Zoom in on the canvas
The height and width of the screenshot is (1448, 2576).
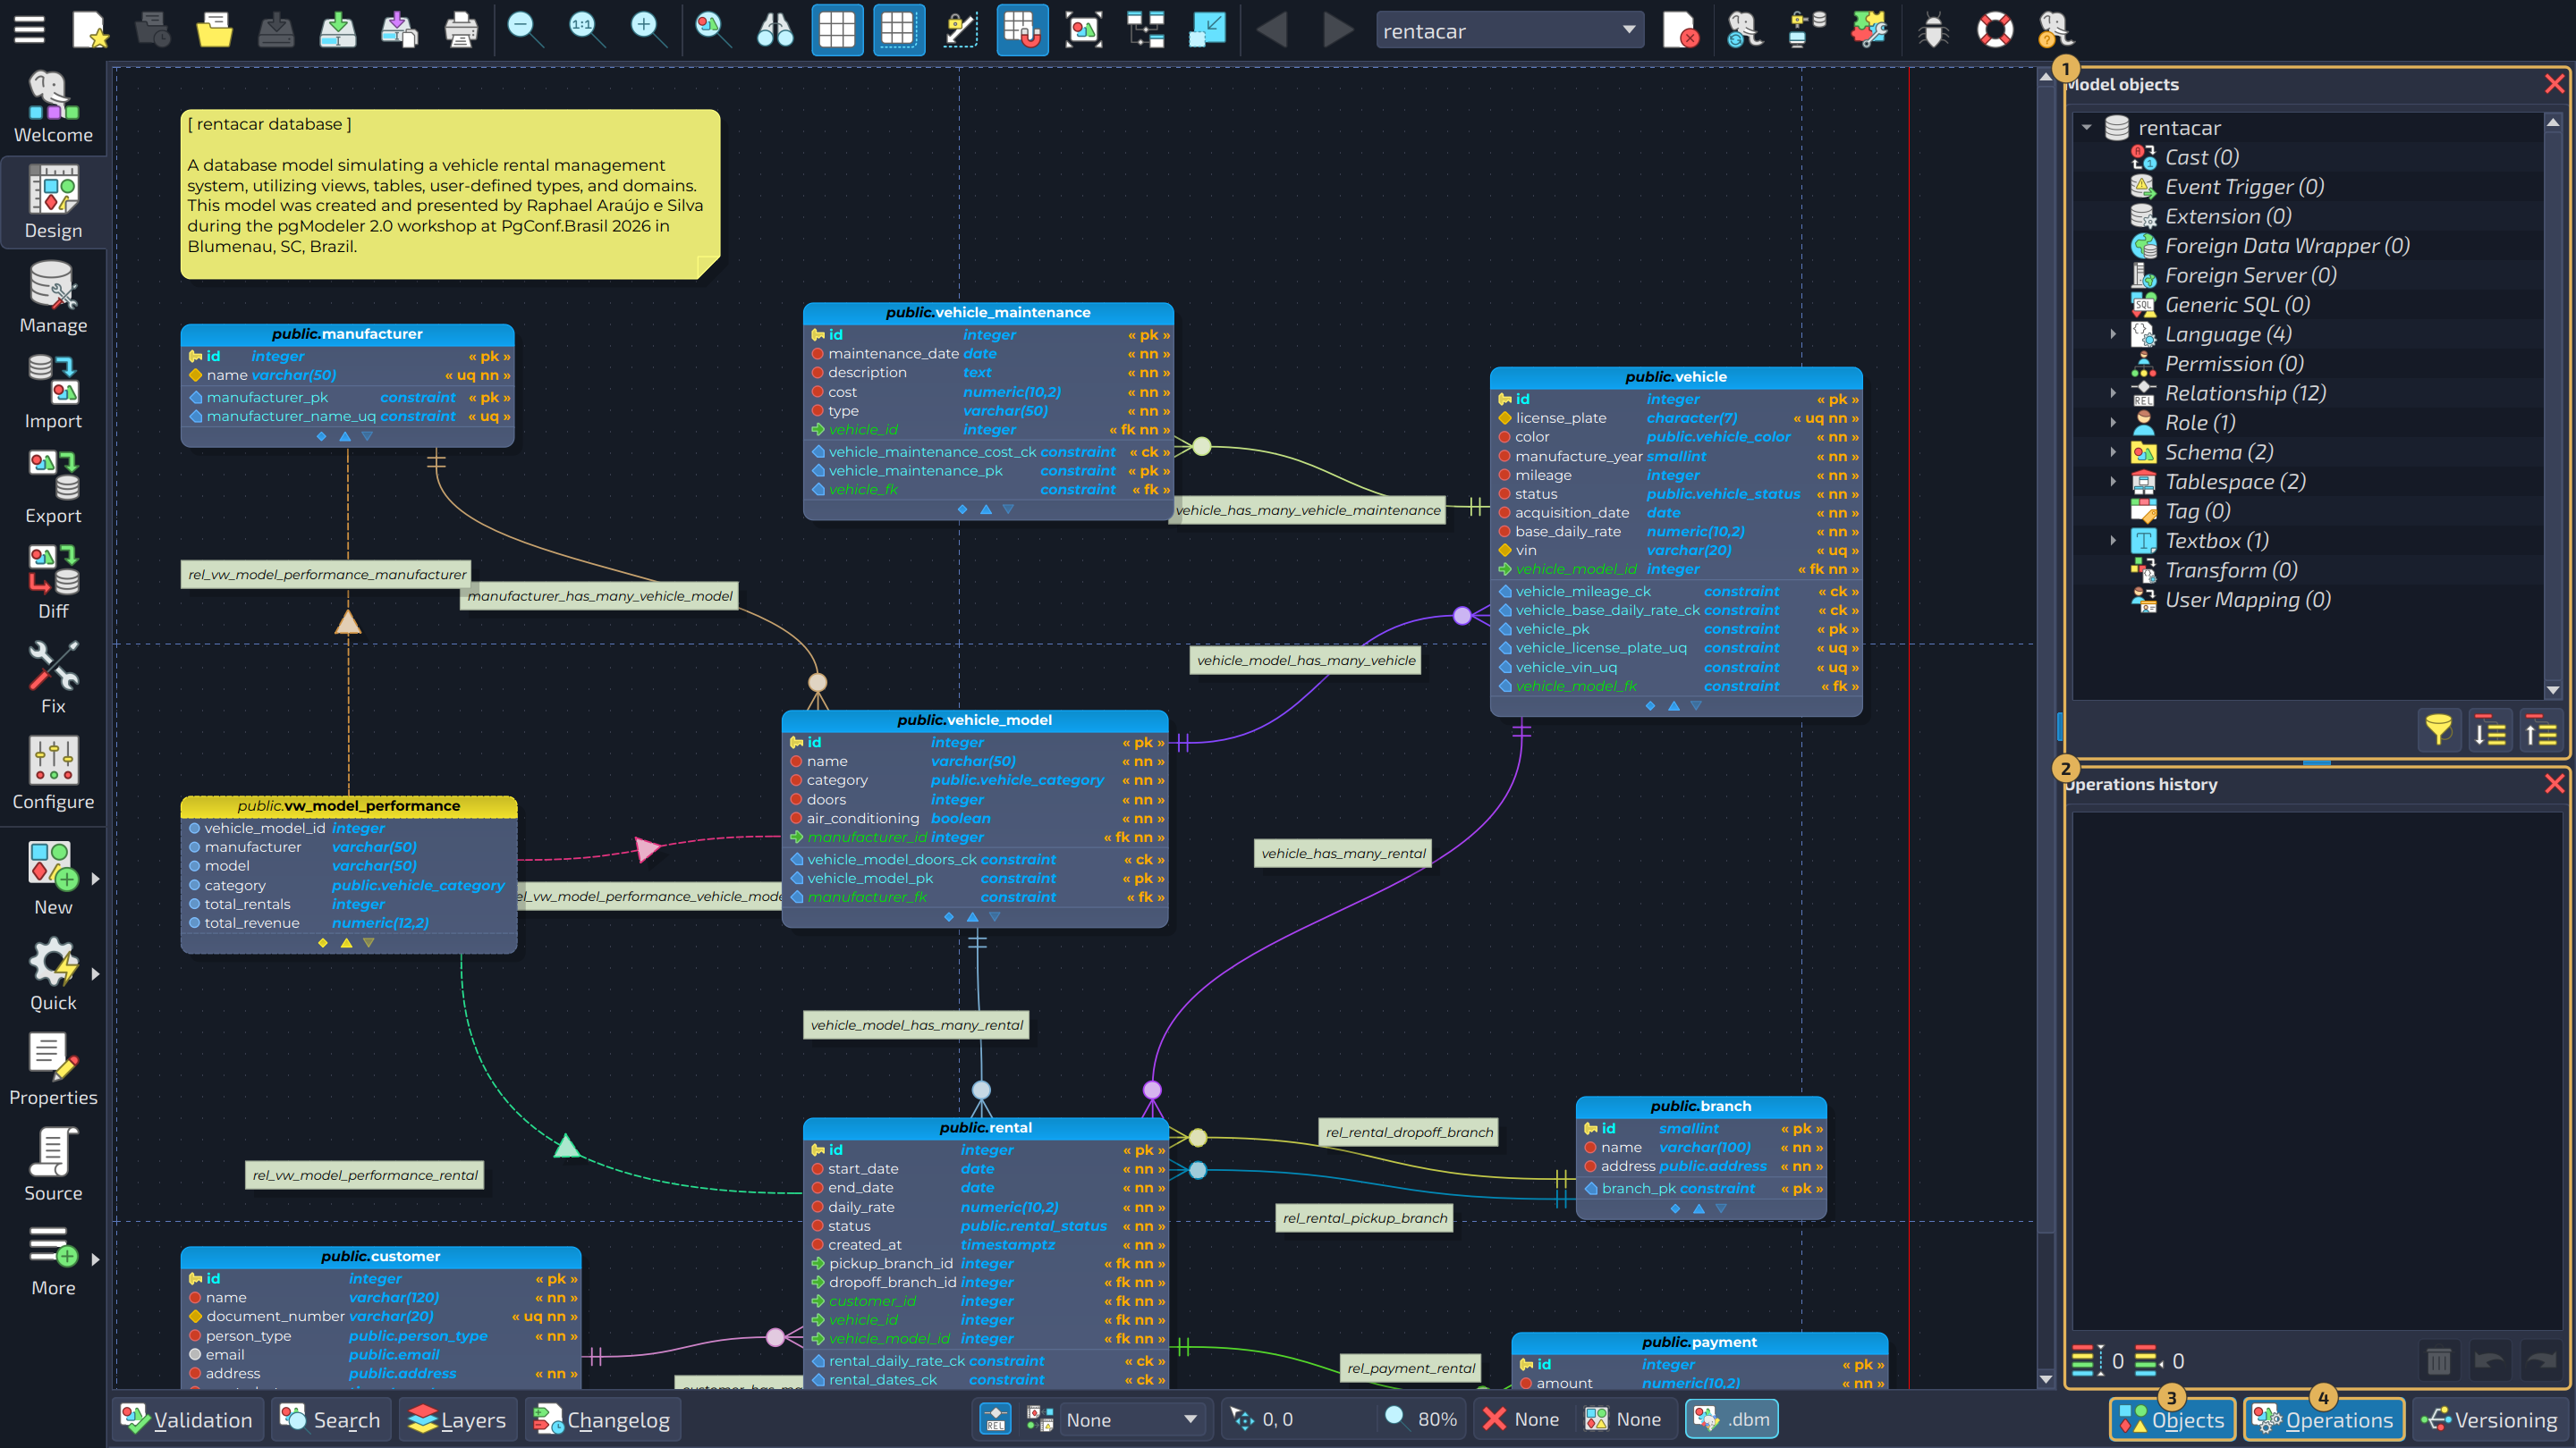tap(647, 30)
